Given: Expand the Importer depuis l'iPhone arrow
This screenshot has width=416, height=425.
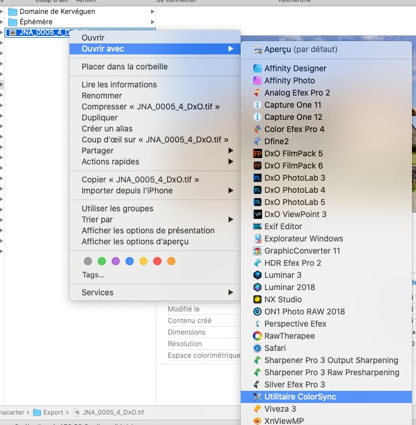Looking at the screenshot, I should (231, 190).
